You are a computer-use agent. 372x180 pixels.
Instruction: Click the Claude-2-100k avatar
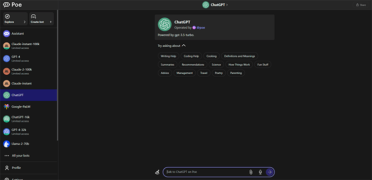[6, 71]
